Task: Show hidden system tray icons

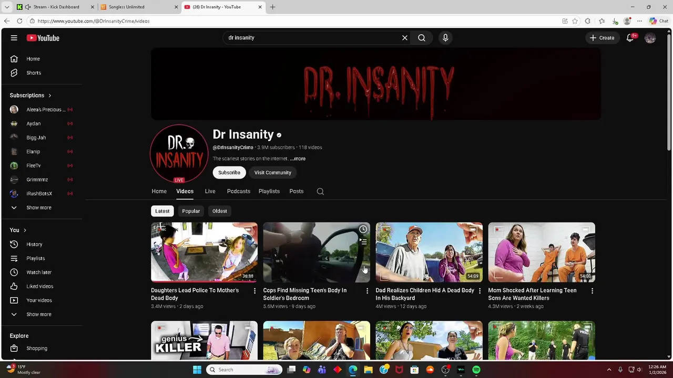Action: (x=609, y=370)
